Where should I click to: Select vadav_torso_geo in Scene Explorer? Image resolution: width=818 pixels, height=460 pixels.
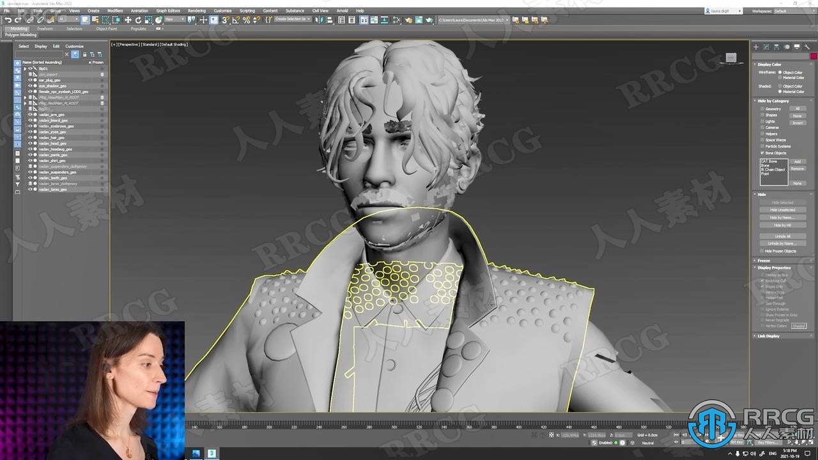[x=53, y=189]
